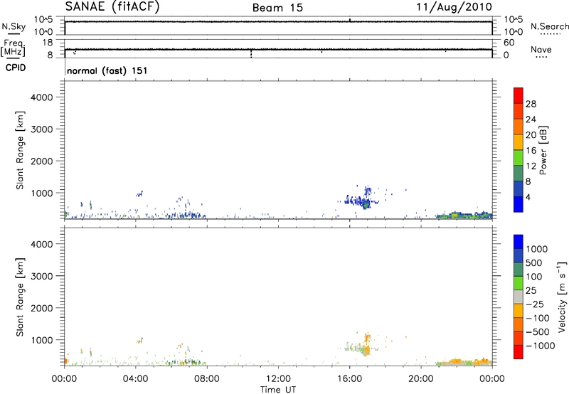
Task: Click the '4' tick on Power colorbar
Action: tap(528, 197)
